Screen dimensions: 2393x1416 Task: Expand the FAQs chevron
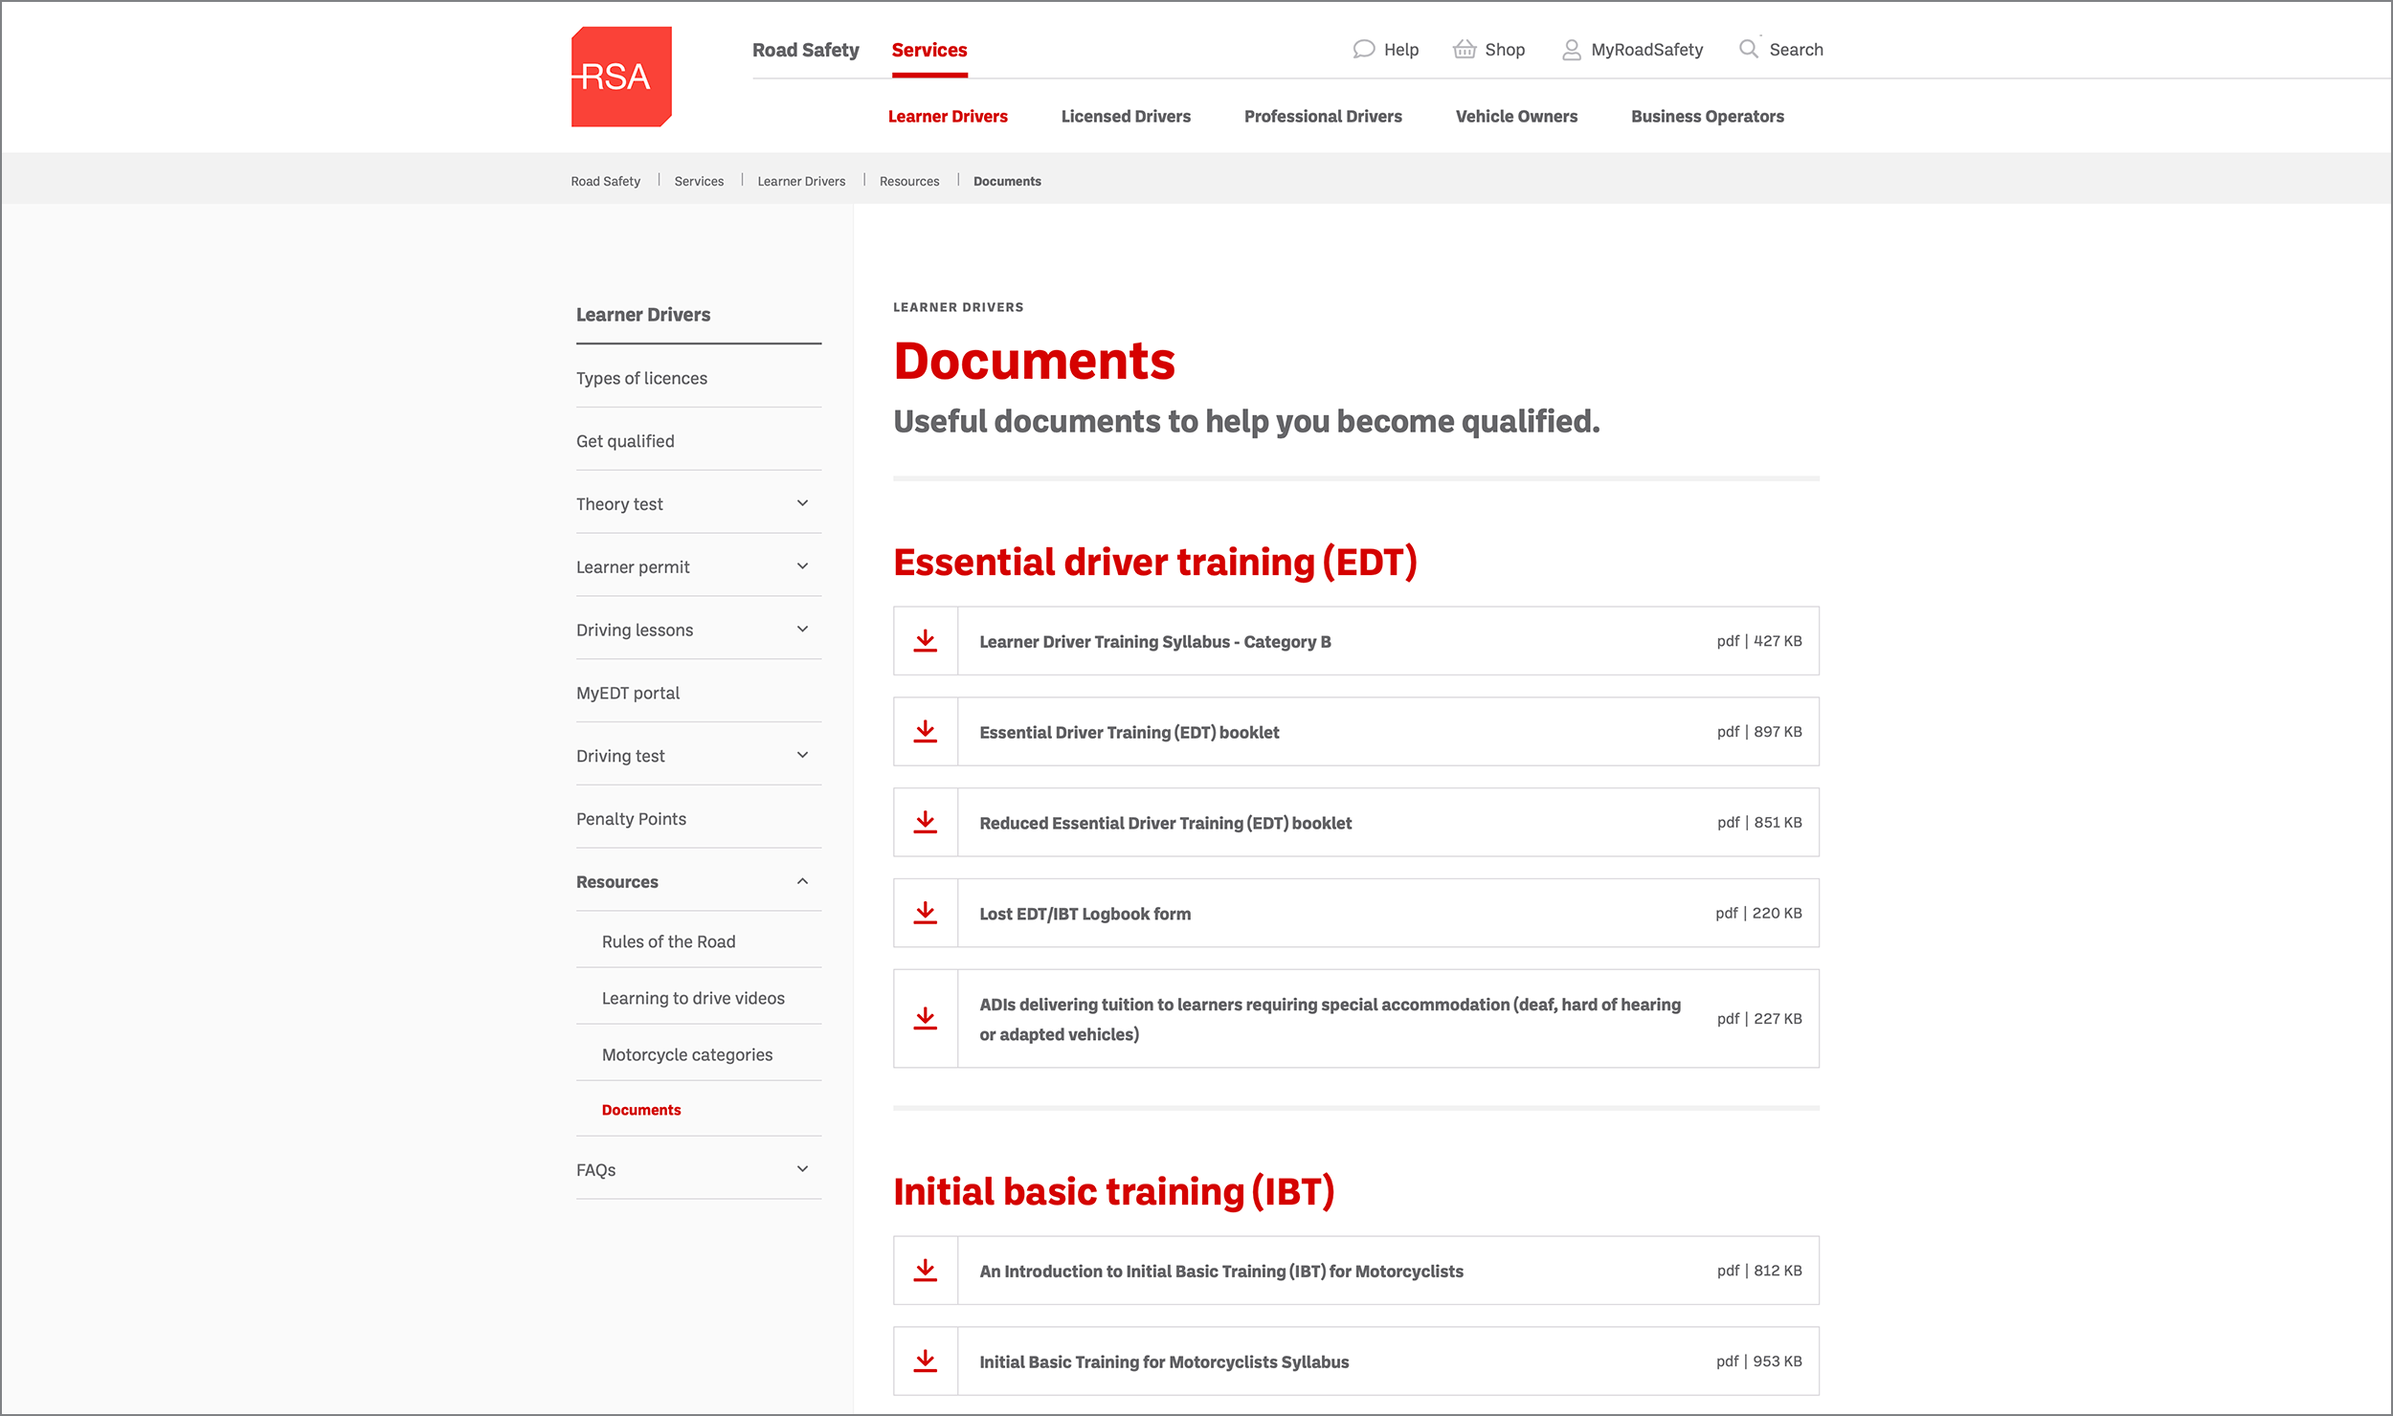(x=802, y=1169)
